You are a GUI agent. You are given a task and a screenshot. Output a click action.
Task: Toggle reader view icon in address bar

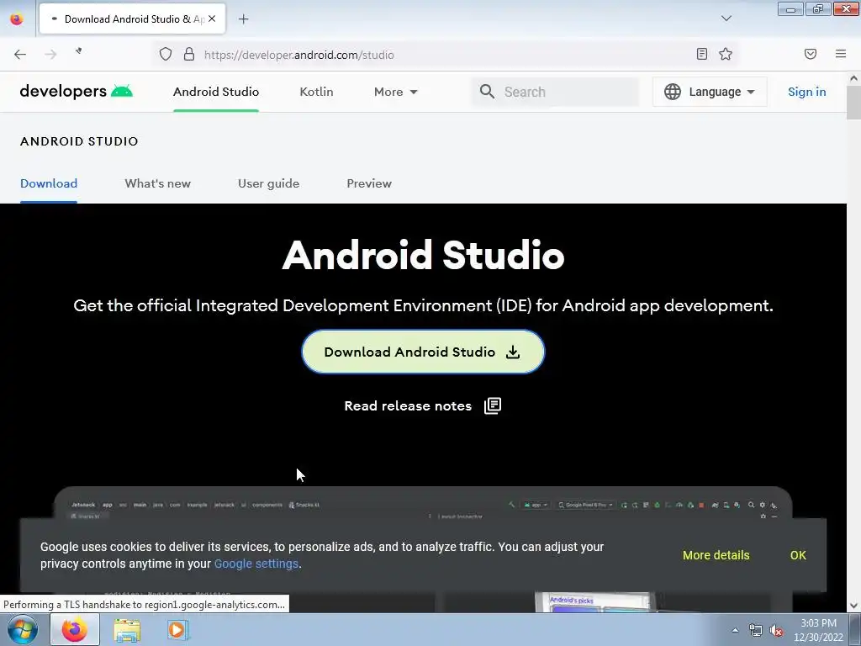coord(702,54)
